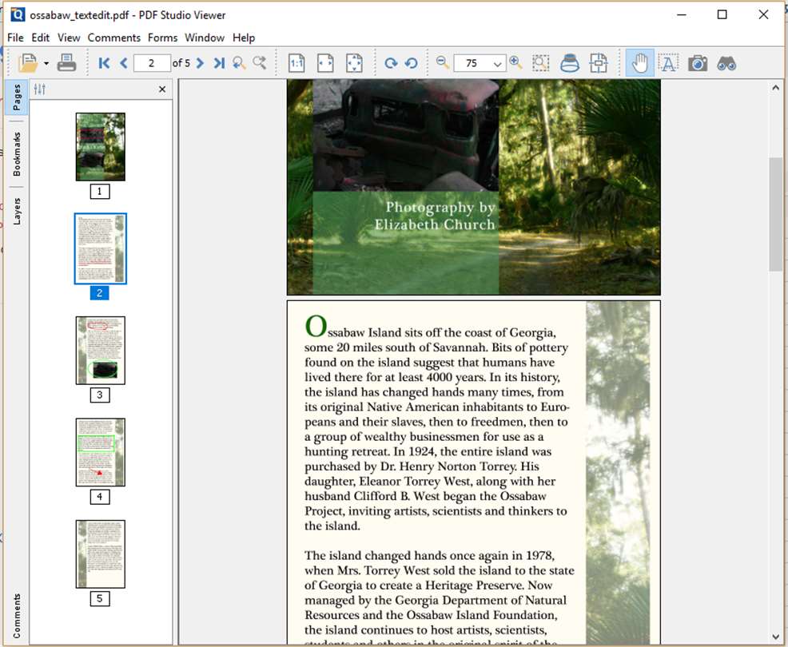788x647 pixels.
Task: Open the zoom level dropdown
Action: pos(498,64)
